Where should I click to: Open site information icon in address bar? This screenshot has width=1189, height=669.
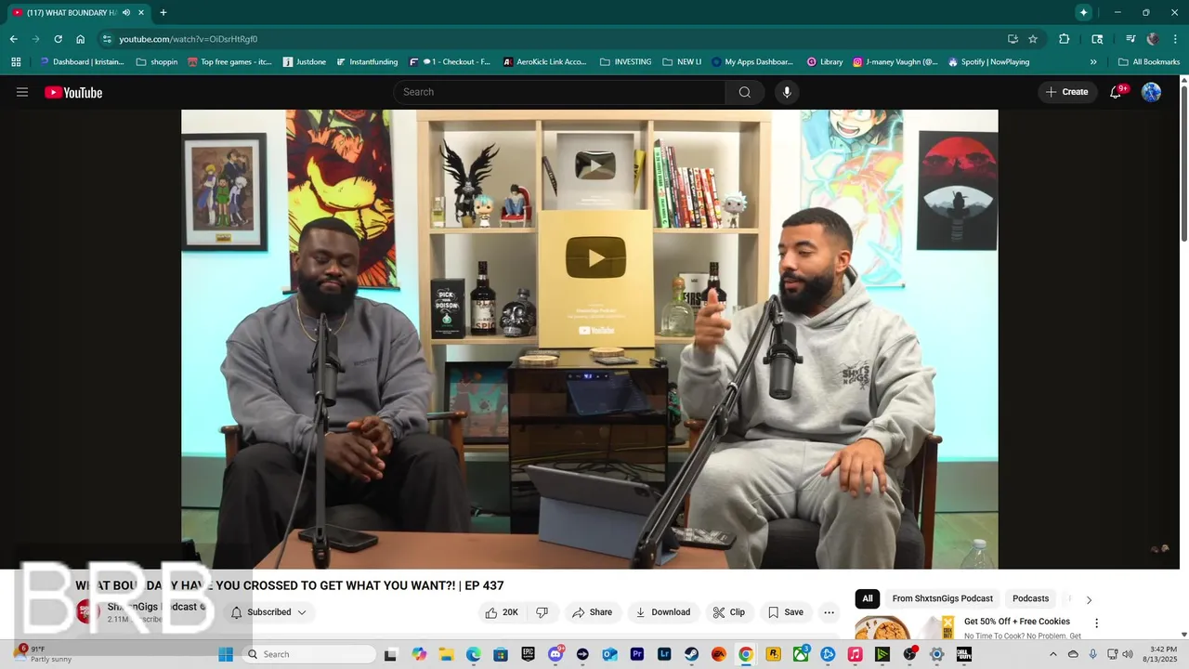[107, 39]
